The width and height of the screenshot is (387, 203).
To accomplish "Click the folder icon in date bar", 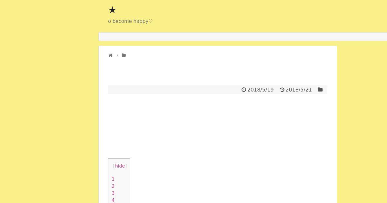I will (x=320, y=90).
